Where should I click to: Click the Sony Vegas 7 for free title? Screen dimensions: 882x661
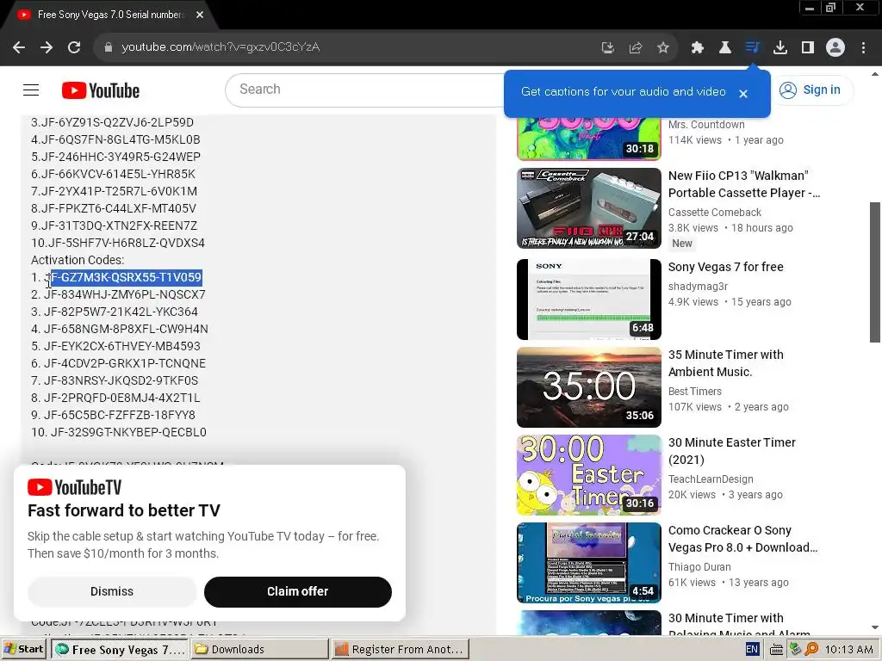pyautogui.click(x=725, y=267)
